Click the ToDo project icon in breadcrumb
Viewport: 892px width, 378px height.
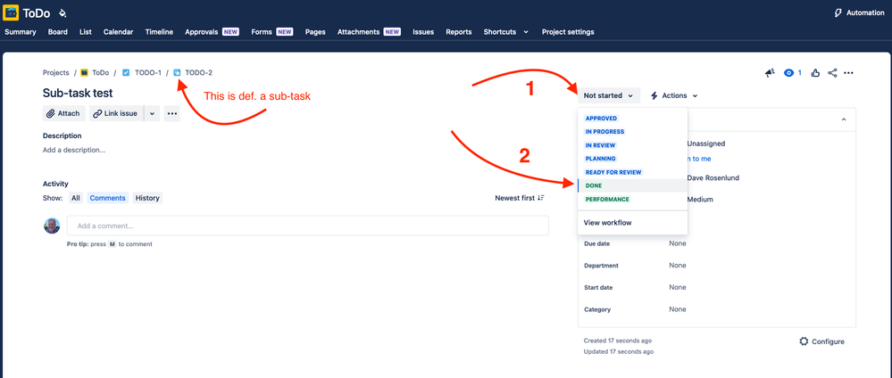click(x=84, y=73)
